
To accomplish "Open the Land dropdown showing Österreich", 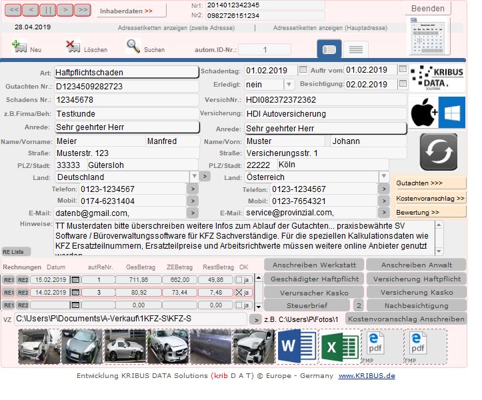I will tap(383, 177).
